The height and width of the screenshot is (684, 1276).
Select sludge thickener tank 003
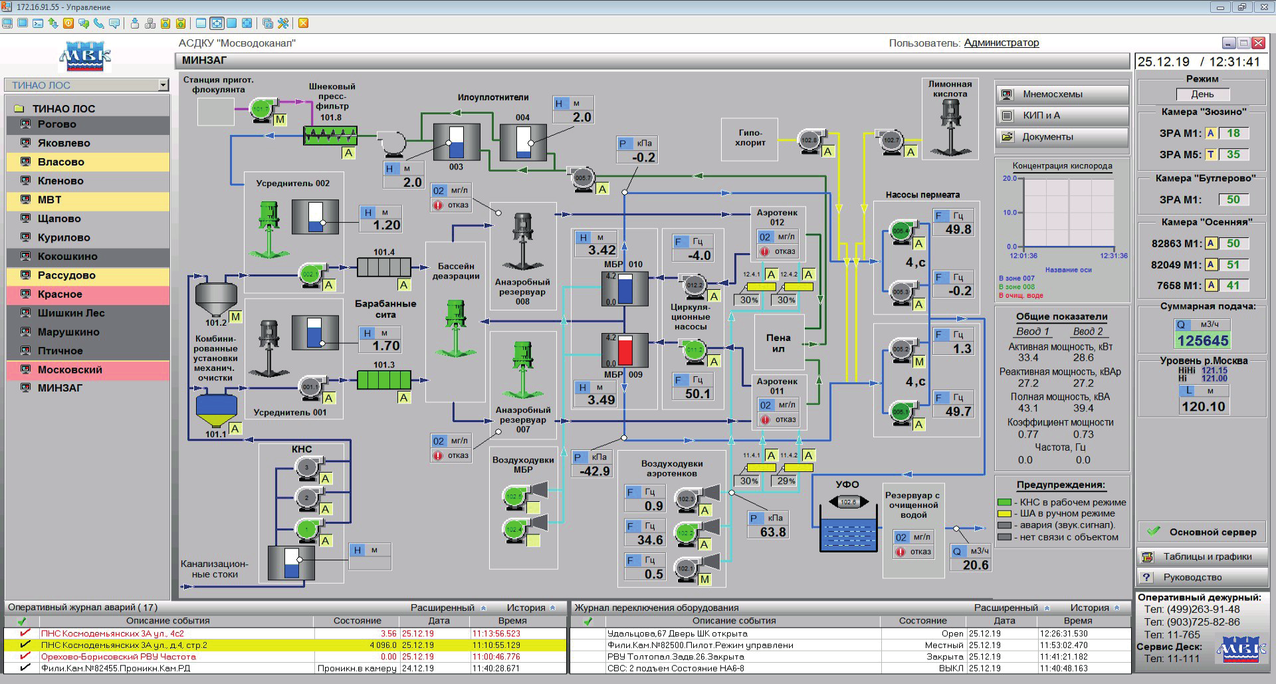click(457, 141)
